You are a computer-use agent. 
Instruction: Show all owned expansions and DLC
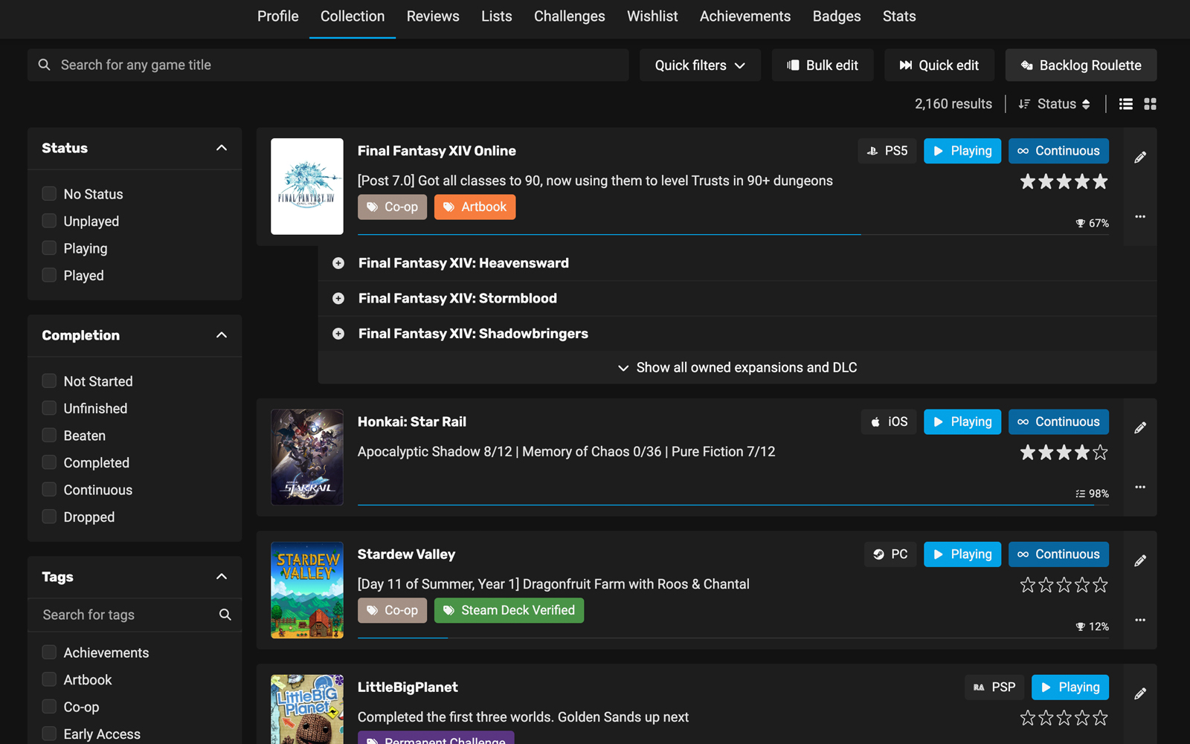(737, 367)
